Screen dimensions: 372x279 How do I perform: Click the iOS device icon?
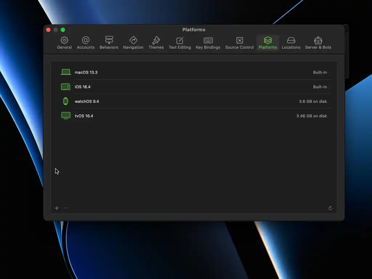coord(66,87)
